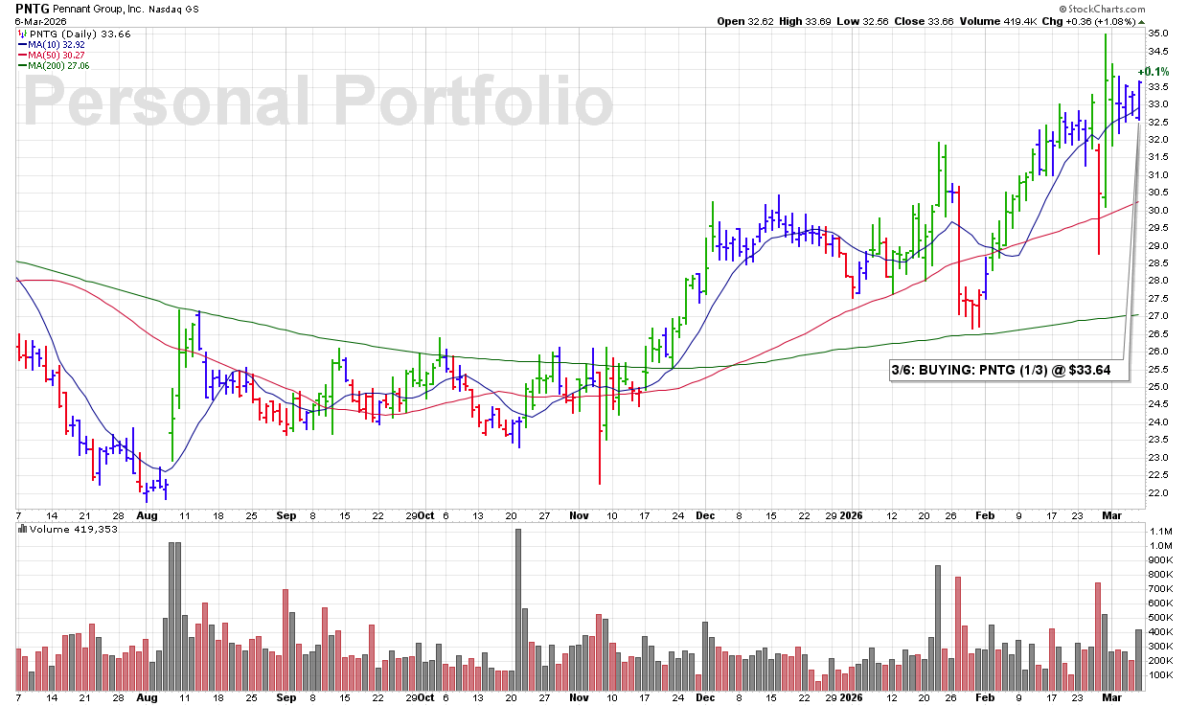This screenshot has width=1188, height=706.
Task: Click the +0.1% gain label
Action: pyautogui.click(x=1154, y=72)
